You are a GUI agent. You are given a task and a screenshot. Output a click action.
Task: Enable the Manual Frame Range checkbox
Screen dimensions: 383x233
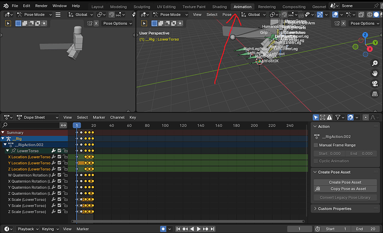316,145
